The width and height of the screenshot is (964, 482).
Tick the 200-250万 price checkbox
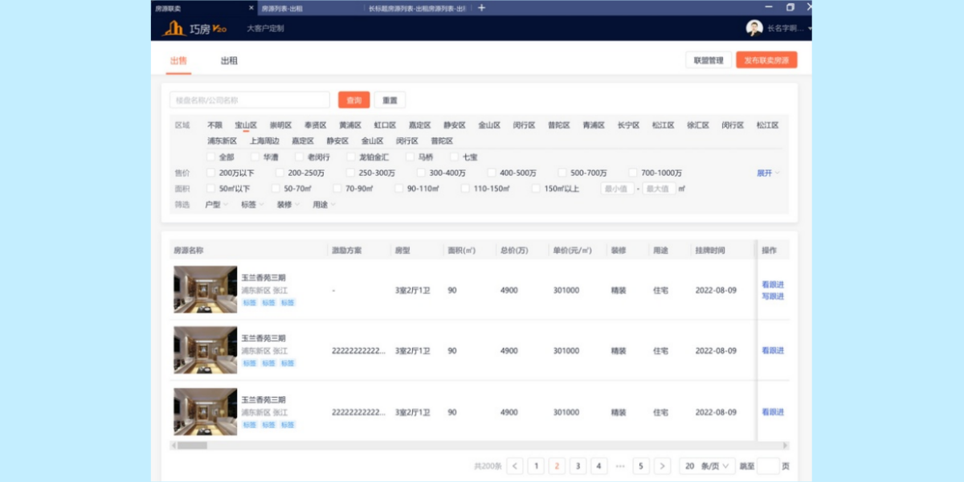pyautogui.click(x=280, y=173)
